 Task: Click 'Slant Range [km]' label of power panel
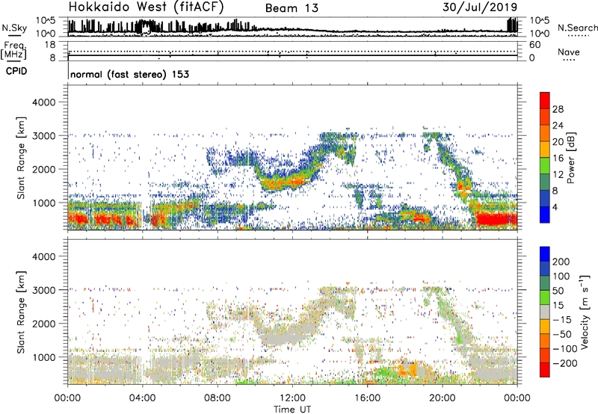pyautogui.click(x=21, y=158)
